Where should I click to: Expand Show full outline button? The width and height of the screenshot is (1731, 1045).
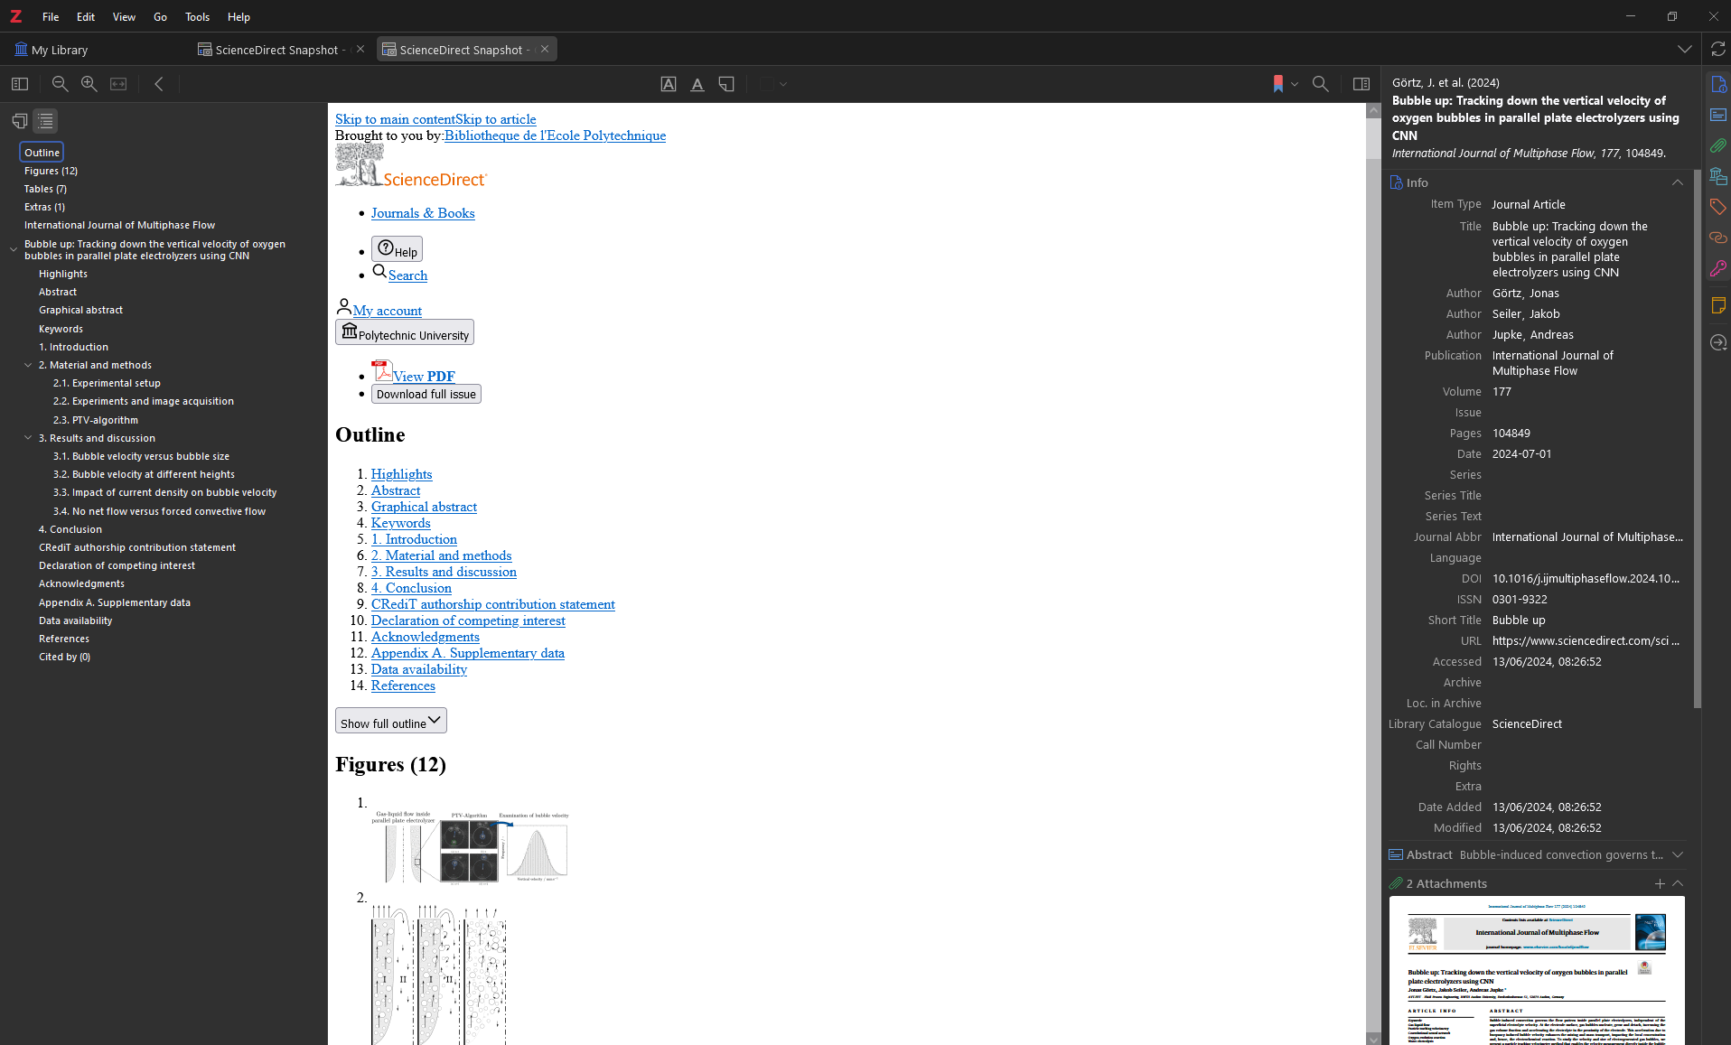click(390, 721)
